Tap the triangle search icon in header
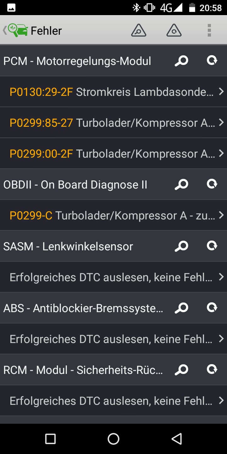This screenshot has height=454, width=227. pos(138,31)
